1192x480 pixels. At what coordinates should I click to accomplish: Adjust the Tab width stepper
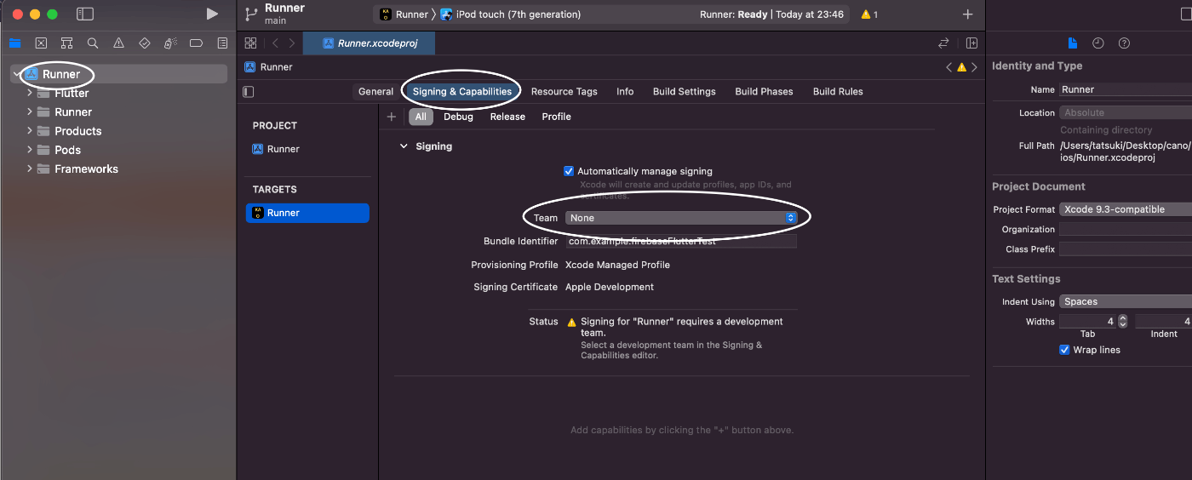[x=1122, y=322]
